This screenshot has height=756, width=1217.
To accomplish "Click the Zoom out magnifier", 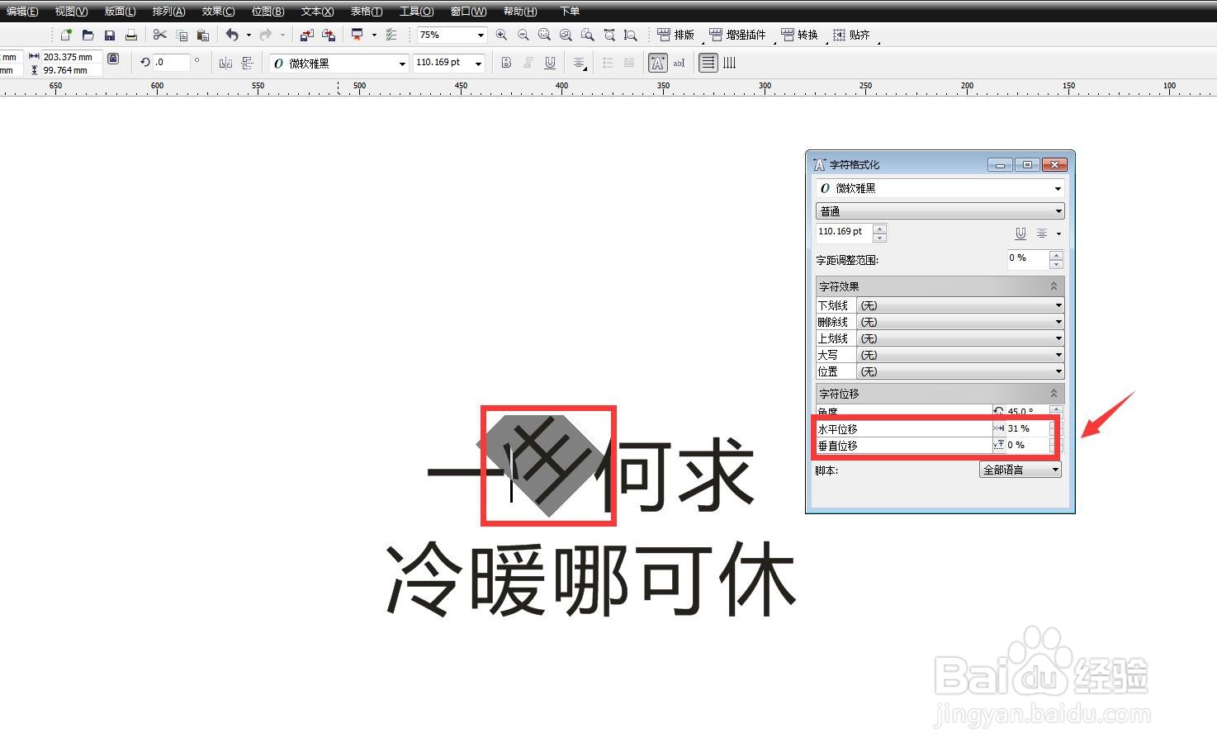I will 523,35.
